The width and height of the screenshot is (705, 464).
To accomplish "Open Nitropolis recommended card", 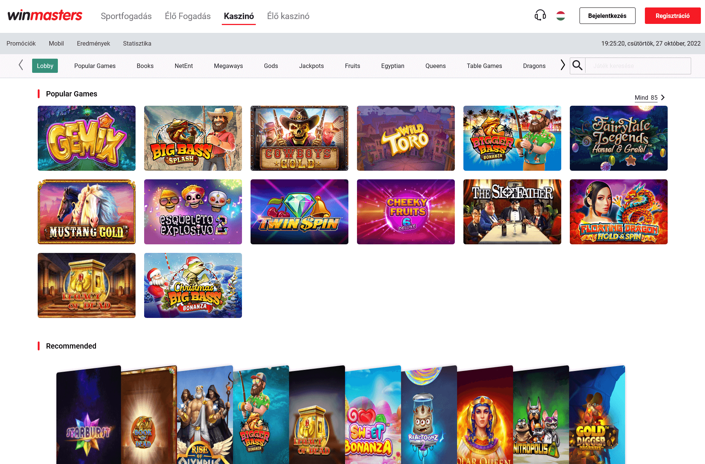I will (x=541, y=415).
